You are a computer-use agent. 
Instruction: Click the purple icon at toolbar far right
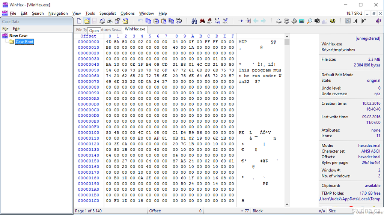pyautogui.click(x=379, y=21)
